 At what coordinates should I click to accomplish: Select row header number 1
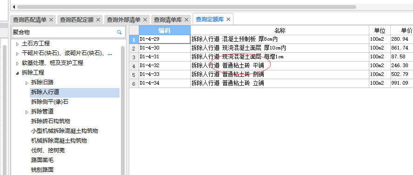click(134, 40)
